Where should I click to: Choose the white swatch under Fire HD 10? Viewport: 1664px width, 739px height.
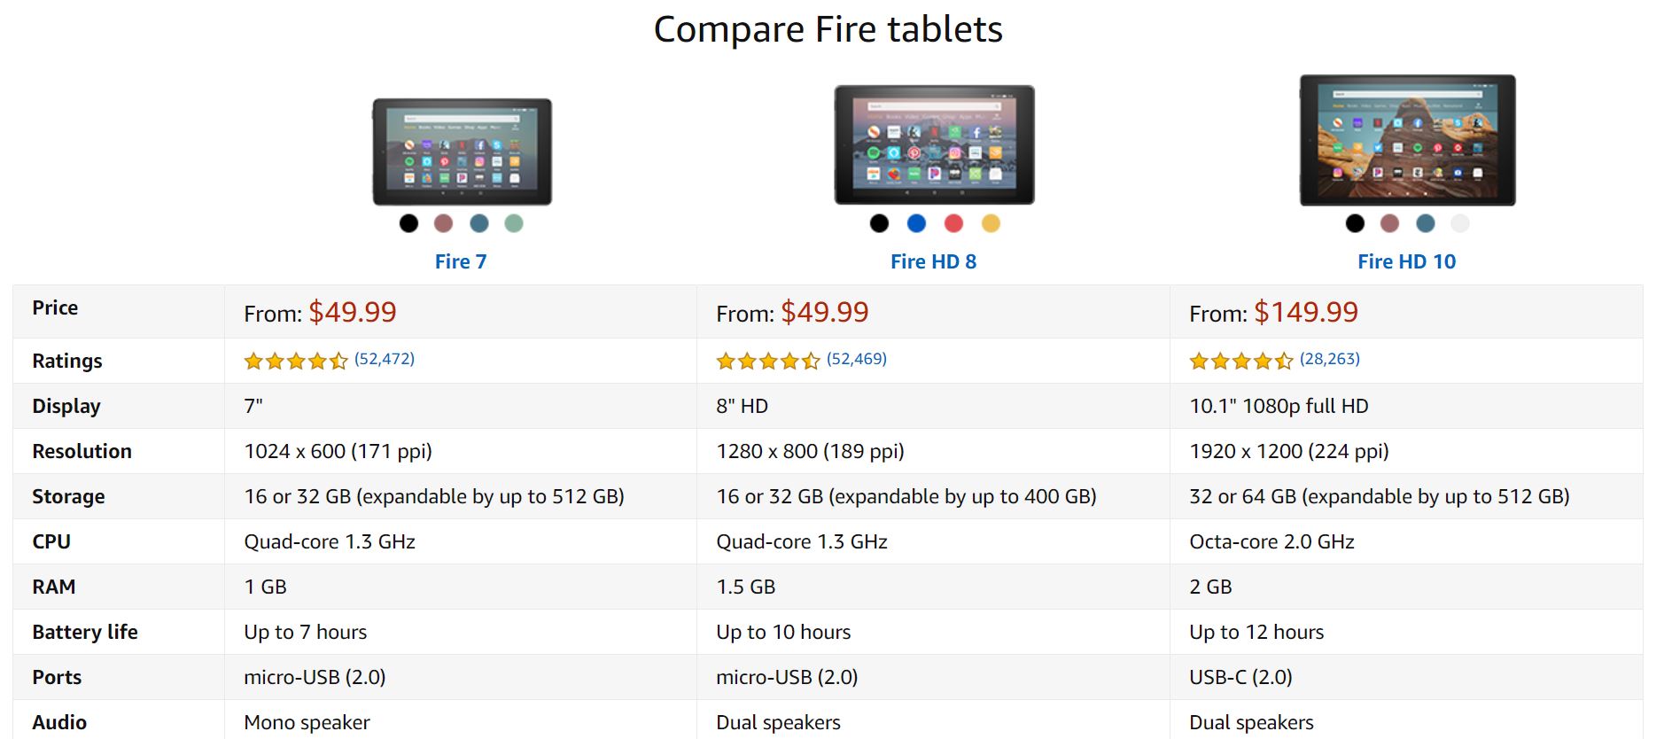[x=1460, y=223]
